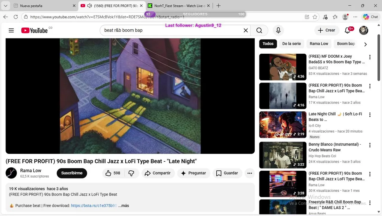This screenshot has width=382, height=216.
Task: Click the magnifier search button
Action: tap(259, 30)
